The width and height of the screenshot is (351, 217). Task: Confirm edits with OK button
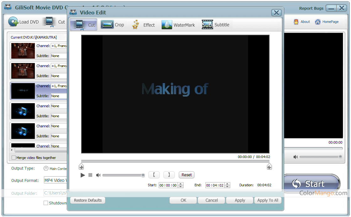[x=183, y=200]
